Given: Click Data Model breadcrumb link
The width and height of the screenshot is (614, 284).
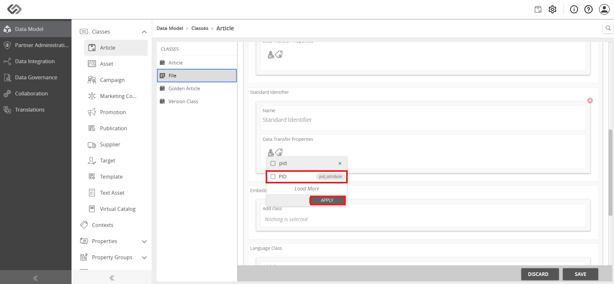Looking at the screenshot, I should [170, 28].
